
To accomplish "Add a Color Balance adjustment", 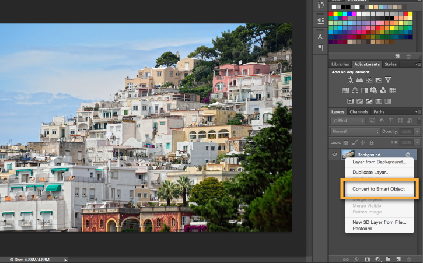I will pyautogui.click(x=355, y=90).
